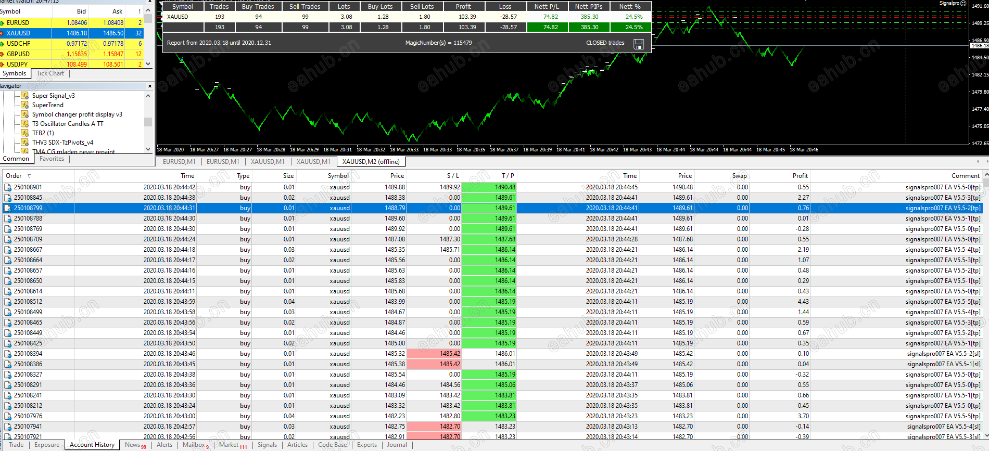Click the order icon for 250108291
The image size is (989, 451).
[8, 385]
